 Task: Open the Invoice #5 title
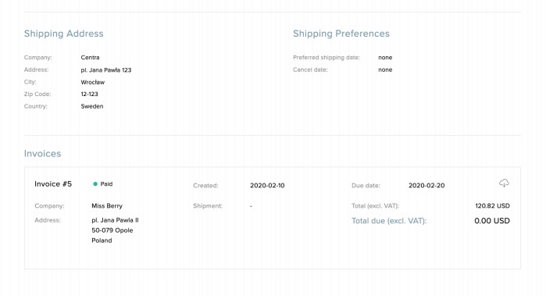tap(53, 184)
